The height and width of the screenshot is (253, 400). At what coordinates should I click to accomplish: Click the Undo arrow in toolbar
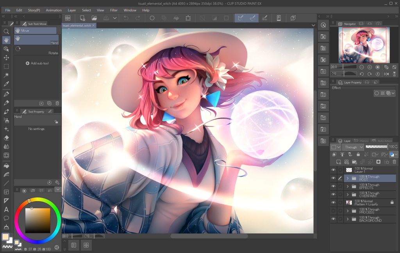pos(126,18)
